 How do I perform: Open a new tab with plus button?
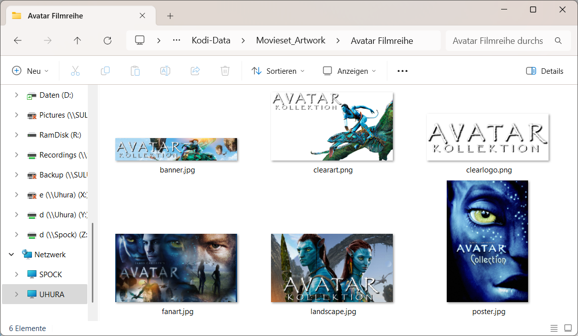(170, 16)
